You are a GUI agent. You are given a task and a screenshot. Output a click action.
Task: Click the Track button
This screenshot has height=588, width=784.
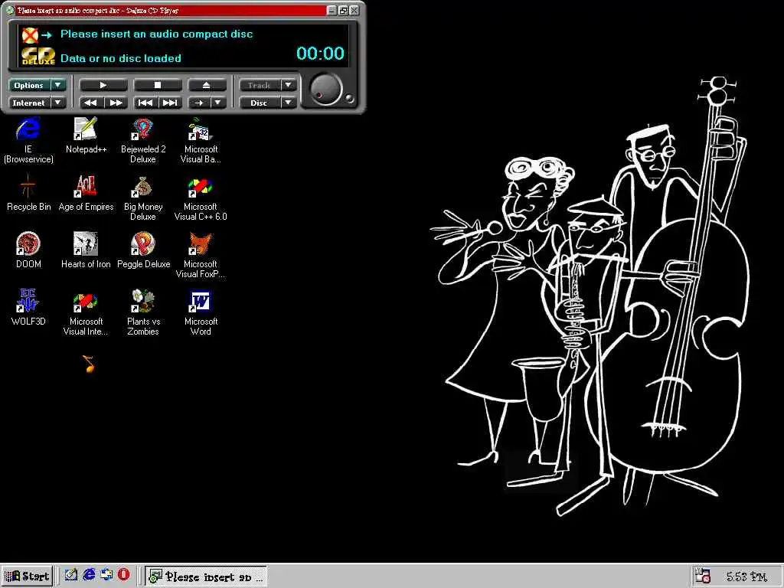point(260,85)
